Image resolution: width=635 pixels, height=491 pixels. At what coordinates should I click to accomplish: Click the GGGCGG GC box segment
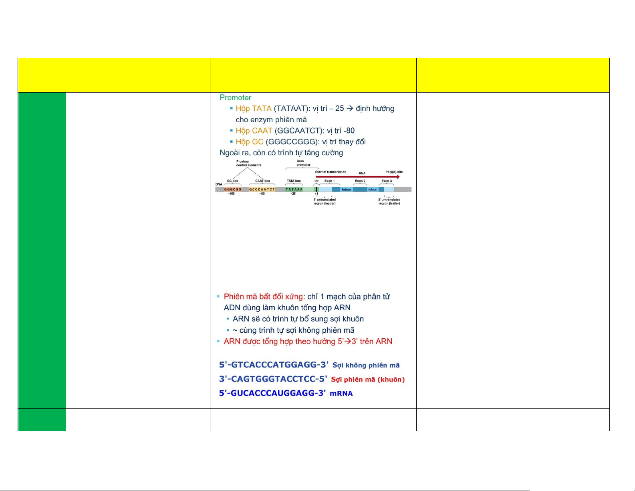tap(233, 189)
